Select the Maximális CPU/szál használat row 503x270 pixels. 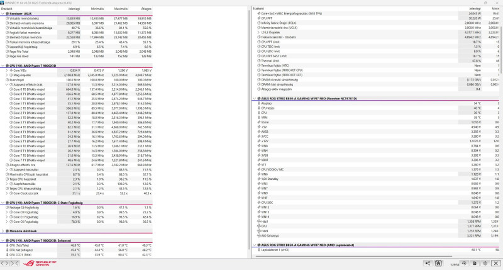76,174
